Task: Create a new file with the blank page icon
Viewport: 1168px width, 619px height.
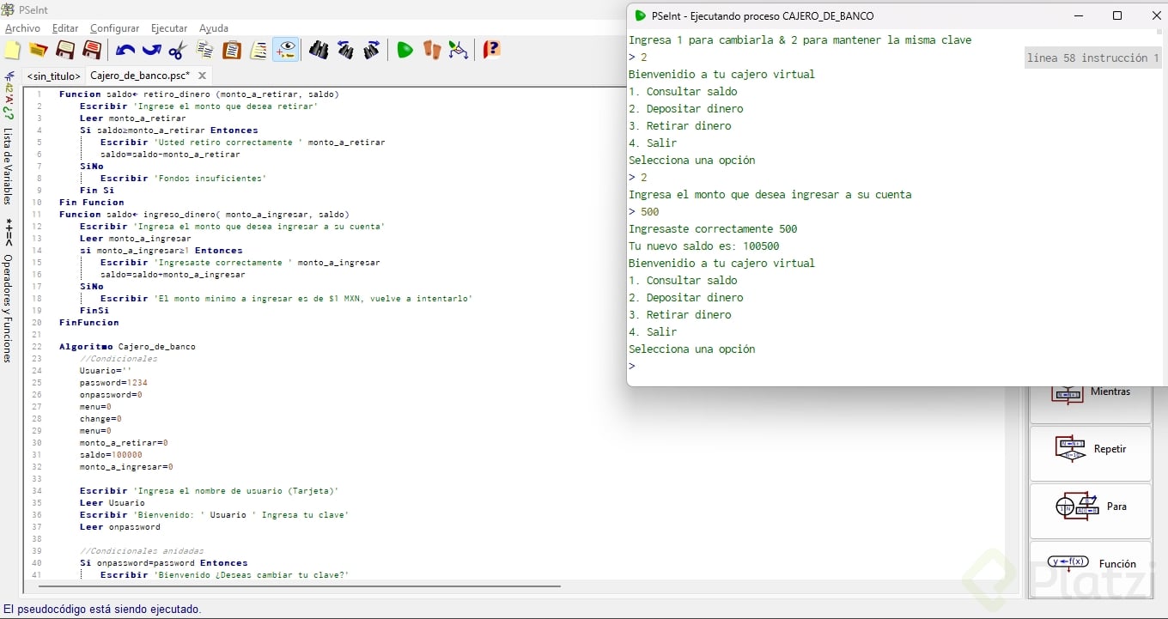Action: click(x=12, y=50)
